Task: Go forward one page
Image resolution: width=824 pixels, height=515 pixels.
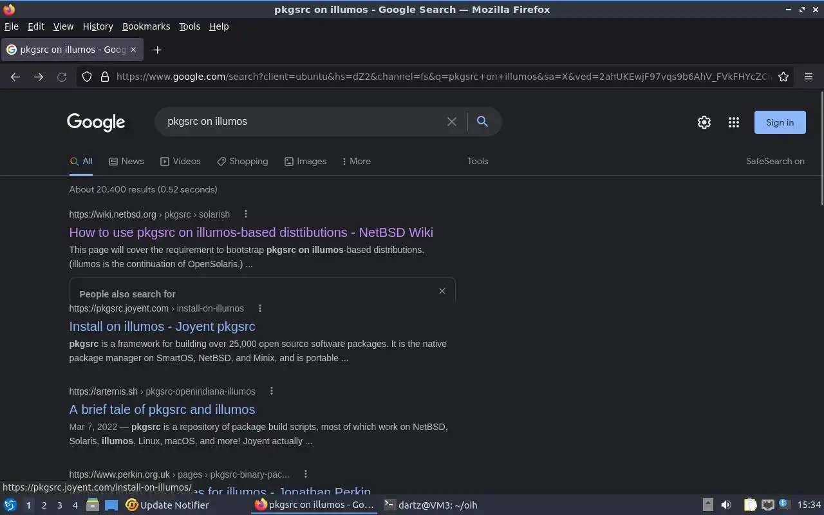Action: (x=39, y=77)
